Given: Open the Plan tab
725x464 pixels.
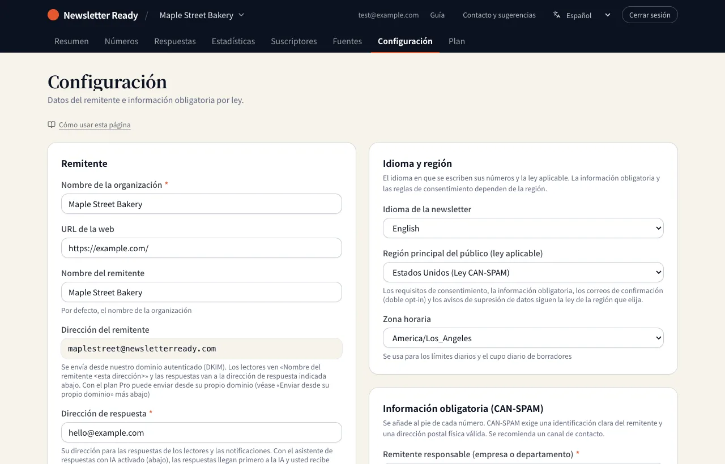Looking at the screenshot, I should click(x=457, y=41).
